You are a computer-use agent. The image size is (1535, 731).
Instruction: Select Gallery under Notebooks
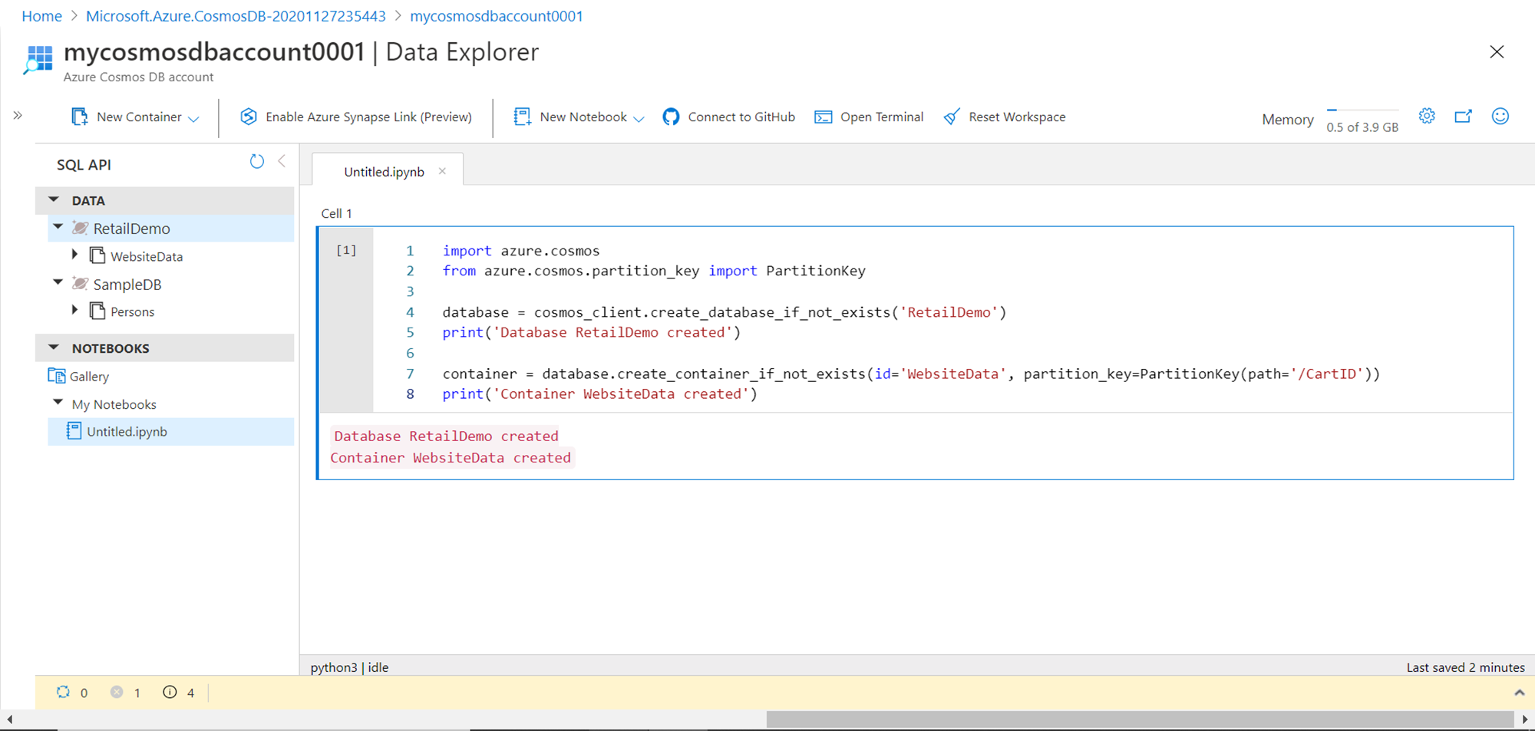pos(89,377)
